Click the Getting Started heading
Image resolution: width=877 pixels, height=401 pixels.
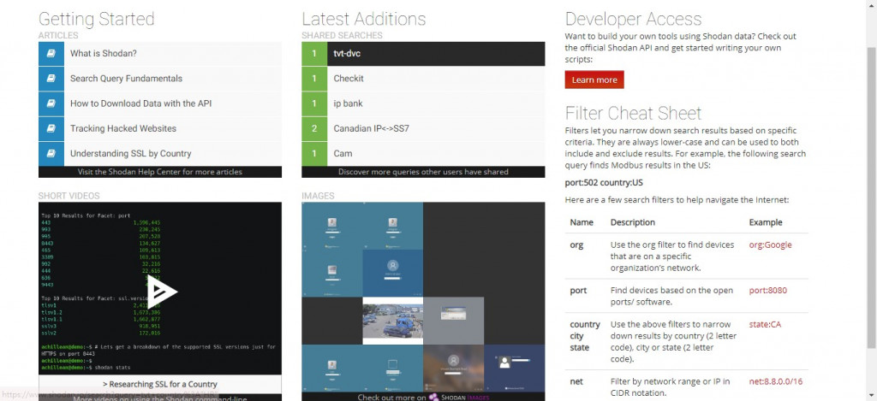click(96, 19)
